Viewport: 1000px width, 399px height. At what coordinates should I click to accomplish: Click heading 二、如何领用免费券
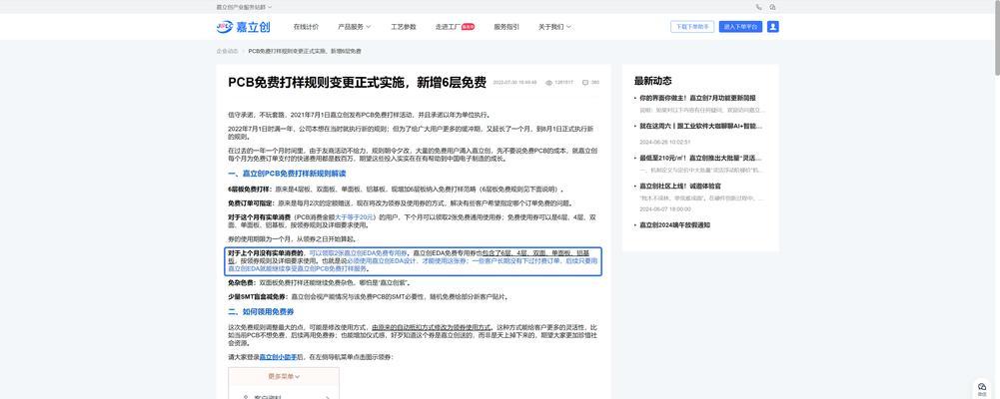click(x=261, y=312)
